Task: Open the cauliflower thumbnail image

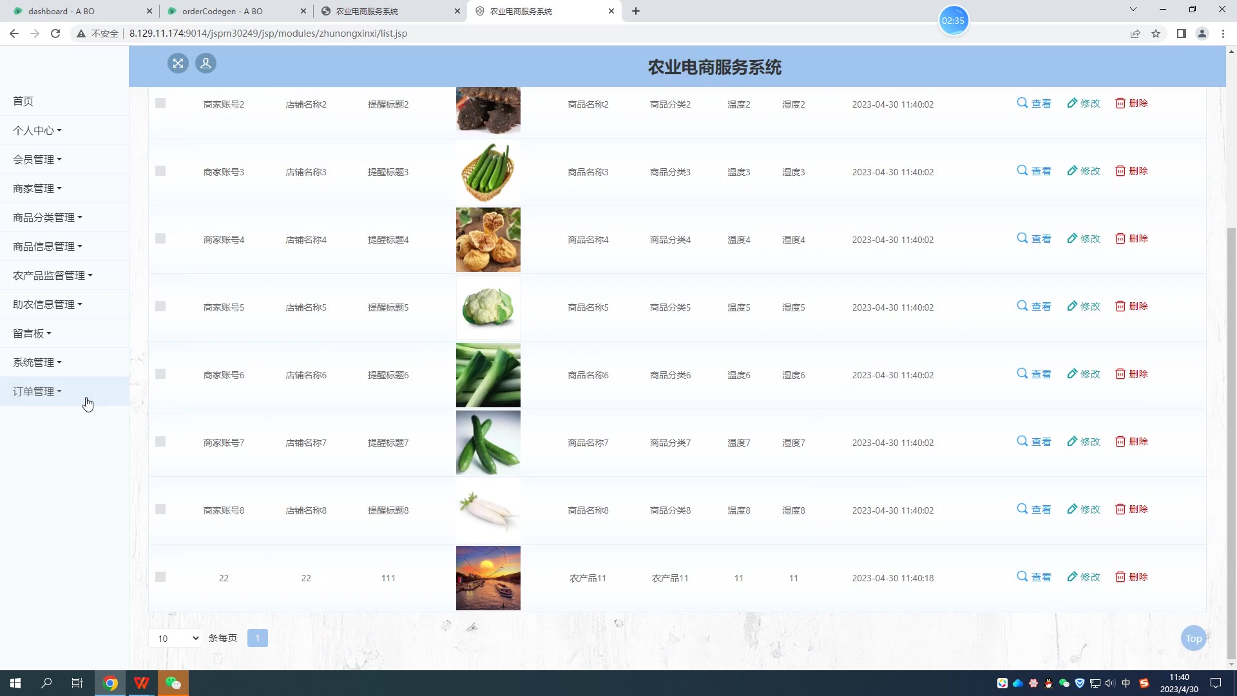Action: pos(488,307)
